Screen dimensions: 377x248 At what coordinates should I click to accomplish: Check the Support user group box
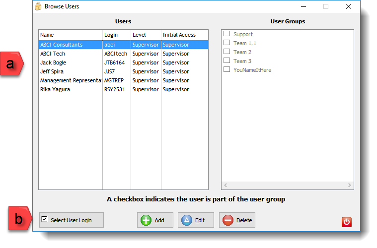click(227, 34)
